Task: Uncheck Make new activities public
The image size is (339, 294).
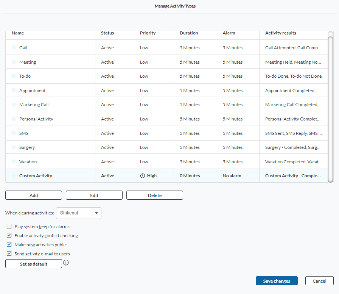Action: tap(9, 244)
